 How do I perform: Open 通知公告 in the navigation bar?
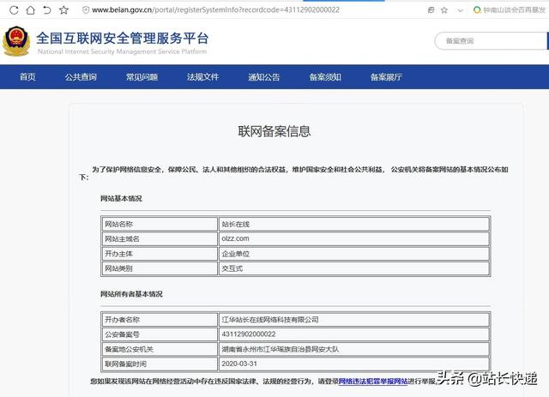tap(263, 77)
